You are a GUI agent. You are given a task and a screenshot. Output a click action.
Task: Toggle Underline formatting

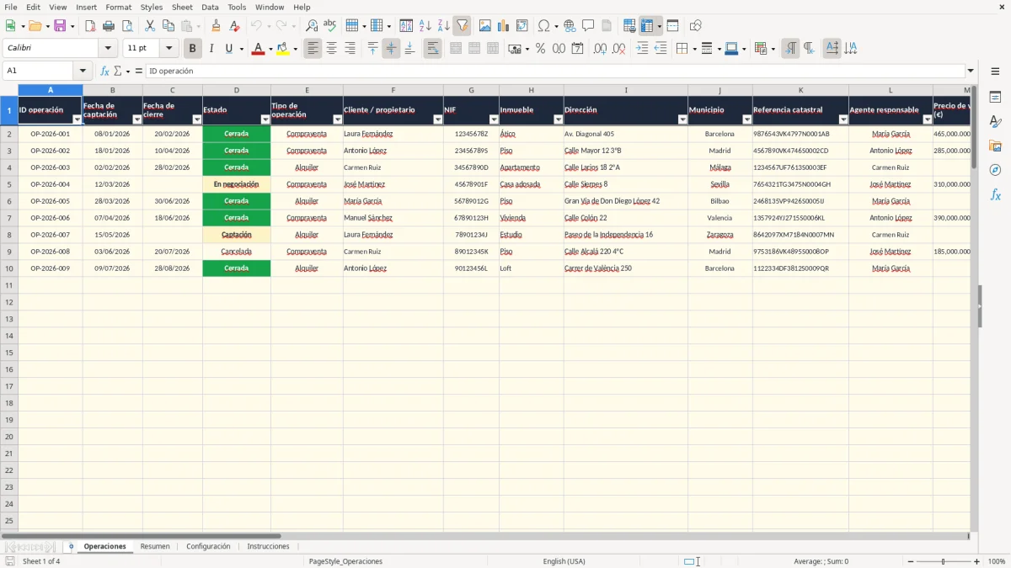pos(228,49)
